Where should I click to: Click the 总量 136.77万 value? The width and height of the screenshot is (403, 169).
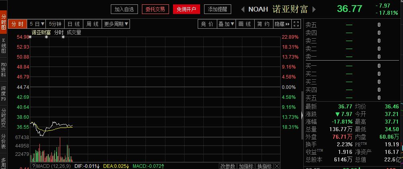(341, 130)
